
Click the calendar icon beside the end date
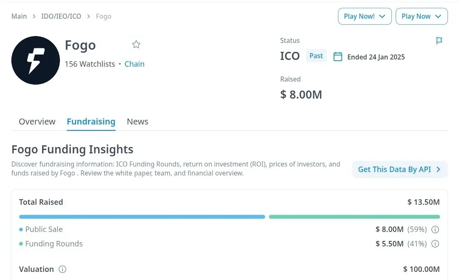pos(338,57)
